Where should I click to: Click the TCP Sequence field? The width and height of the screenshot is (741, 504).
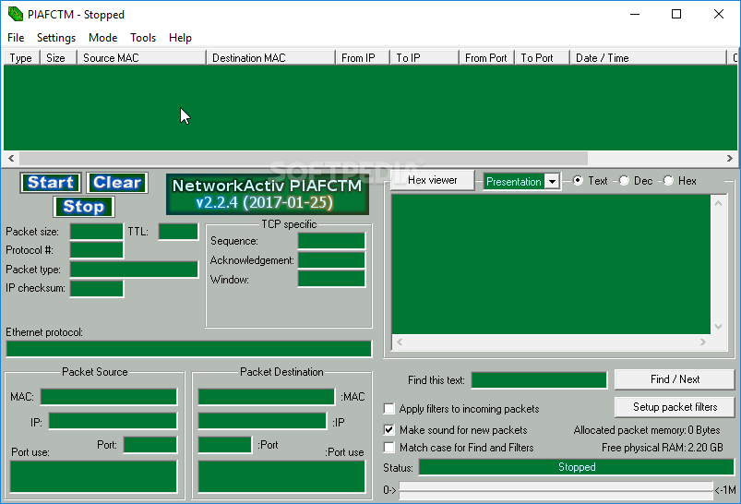[x=331, y=241]
